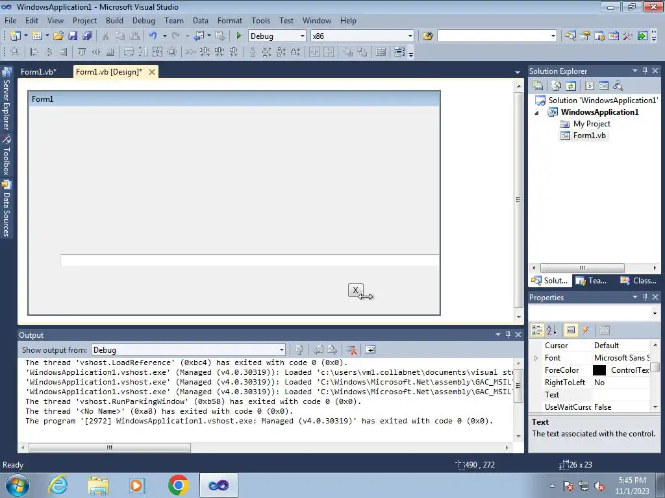Screen dimensions: 665x498
Task: Open the Solution Explorer toolbar icon
Action: coord(570,36)
